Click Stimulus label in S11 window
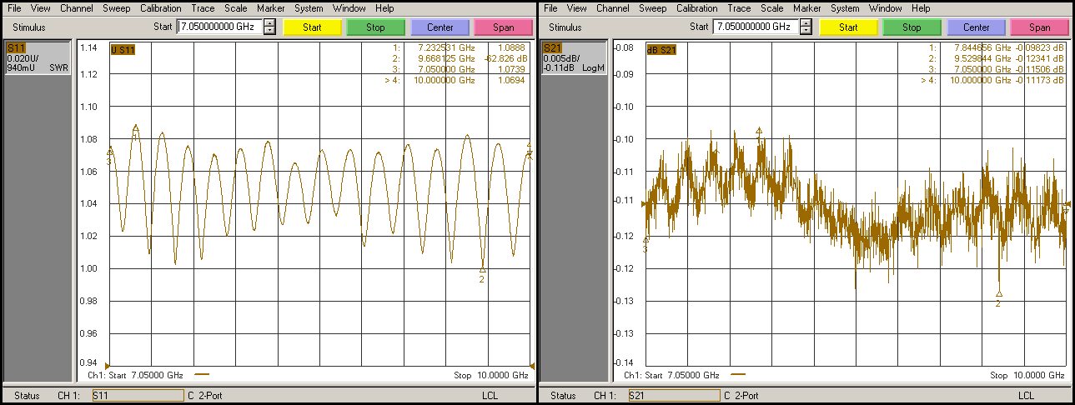This screenshot has height=405, width=1075. coord(28,27)
